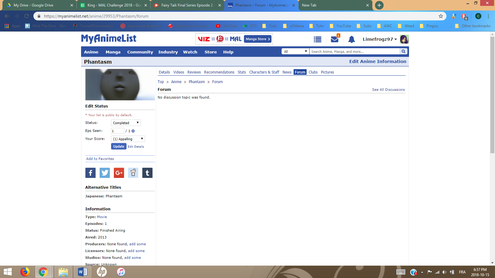The image size is (495, 278).
Task: Click the search magnifier button
Action: click(403, 52)
